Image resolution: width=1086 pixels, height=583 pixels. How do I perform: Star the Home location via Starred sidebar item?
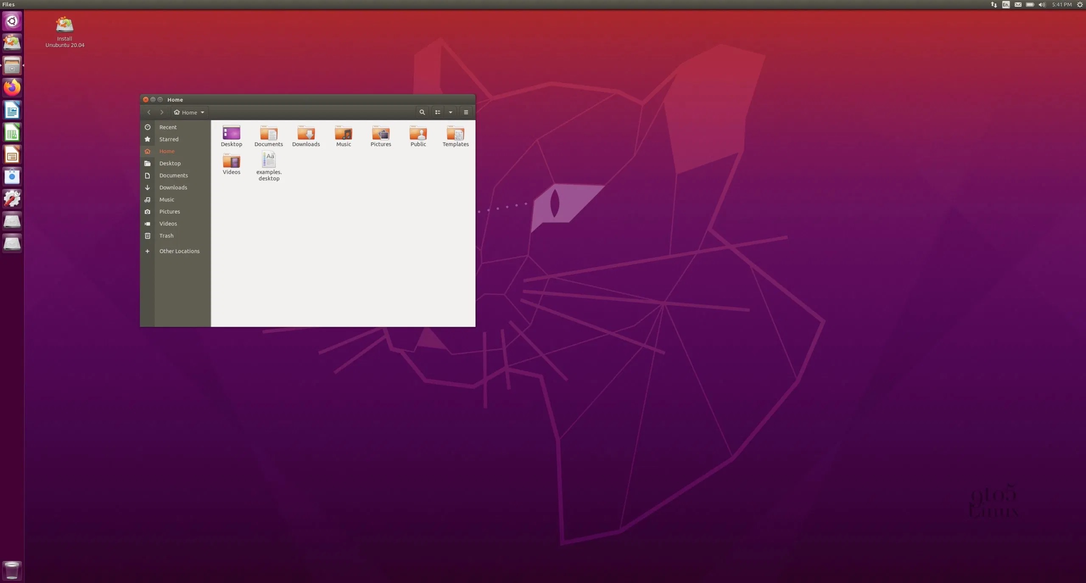coord(168,139)
